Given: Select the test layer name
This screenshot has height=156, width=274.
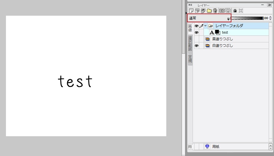Looking at the screenshot, I should 225,32.
